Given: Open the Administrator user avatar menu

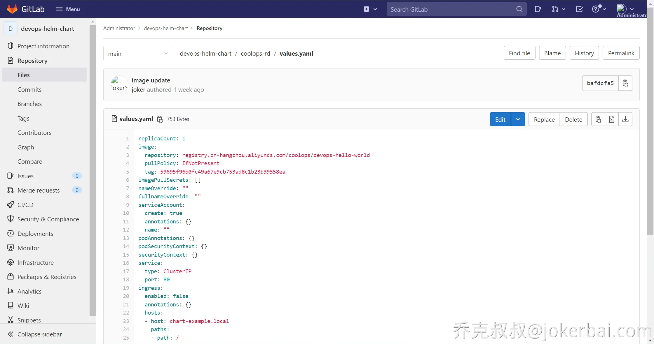Looking at the screenshot, I should click(x=625, y=9).
